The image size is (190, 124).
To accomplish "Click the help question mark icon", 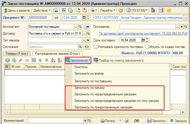I will (x=121, y=10).
